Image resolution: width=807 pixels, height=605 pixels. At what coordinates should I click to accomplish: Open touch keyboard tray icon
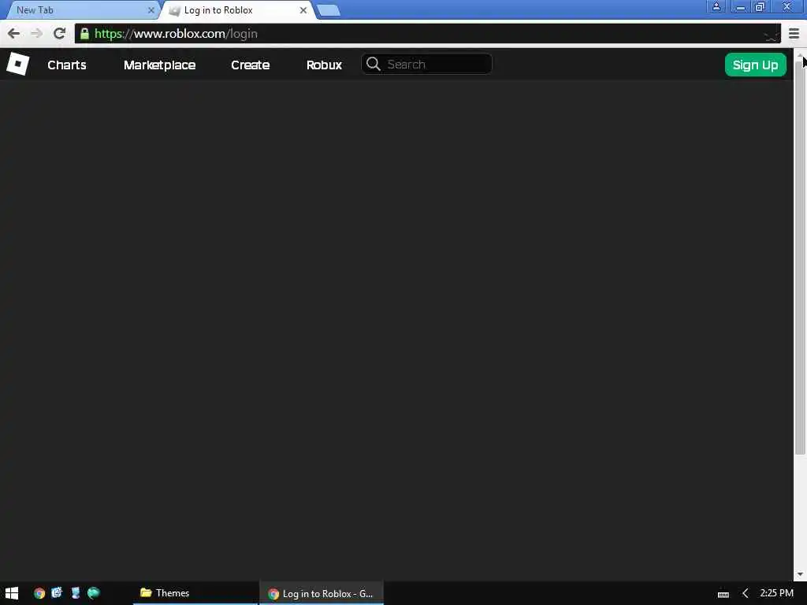coord(723,594)
